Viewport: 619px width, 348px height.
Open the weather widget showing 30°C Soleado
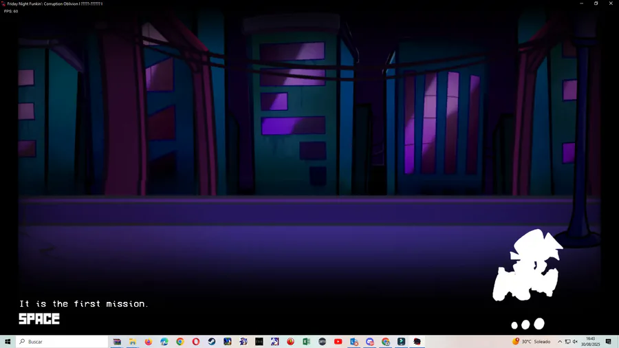point(532,341)
